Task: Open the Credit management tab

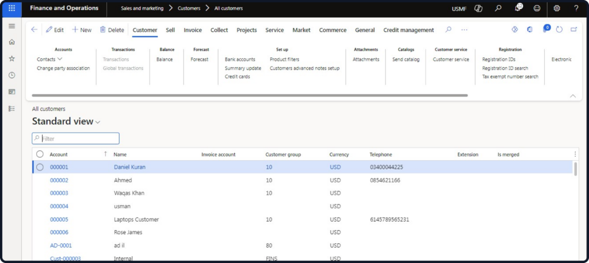Action: coord(409,30)
